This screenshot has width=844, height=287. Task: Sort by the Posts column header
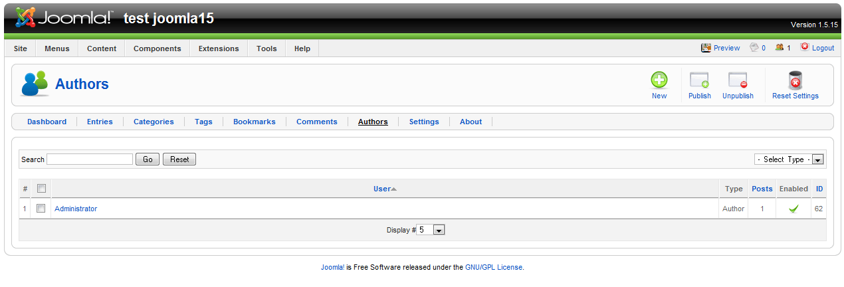pyautogui.click(x=762, y=189)
